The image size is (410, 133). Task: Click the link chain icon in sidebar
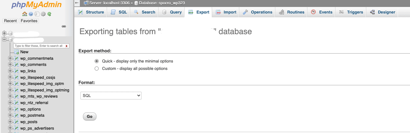click(x=64, y=26)
